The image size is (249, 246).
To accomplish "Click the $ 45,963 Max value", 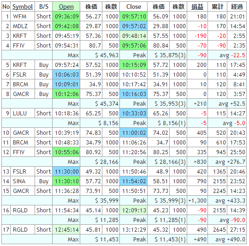I will click(x=100, y=55).
